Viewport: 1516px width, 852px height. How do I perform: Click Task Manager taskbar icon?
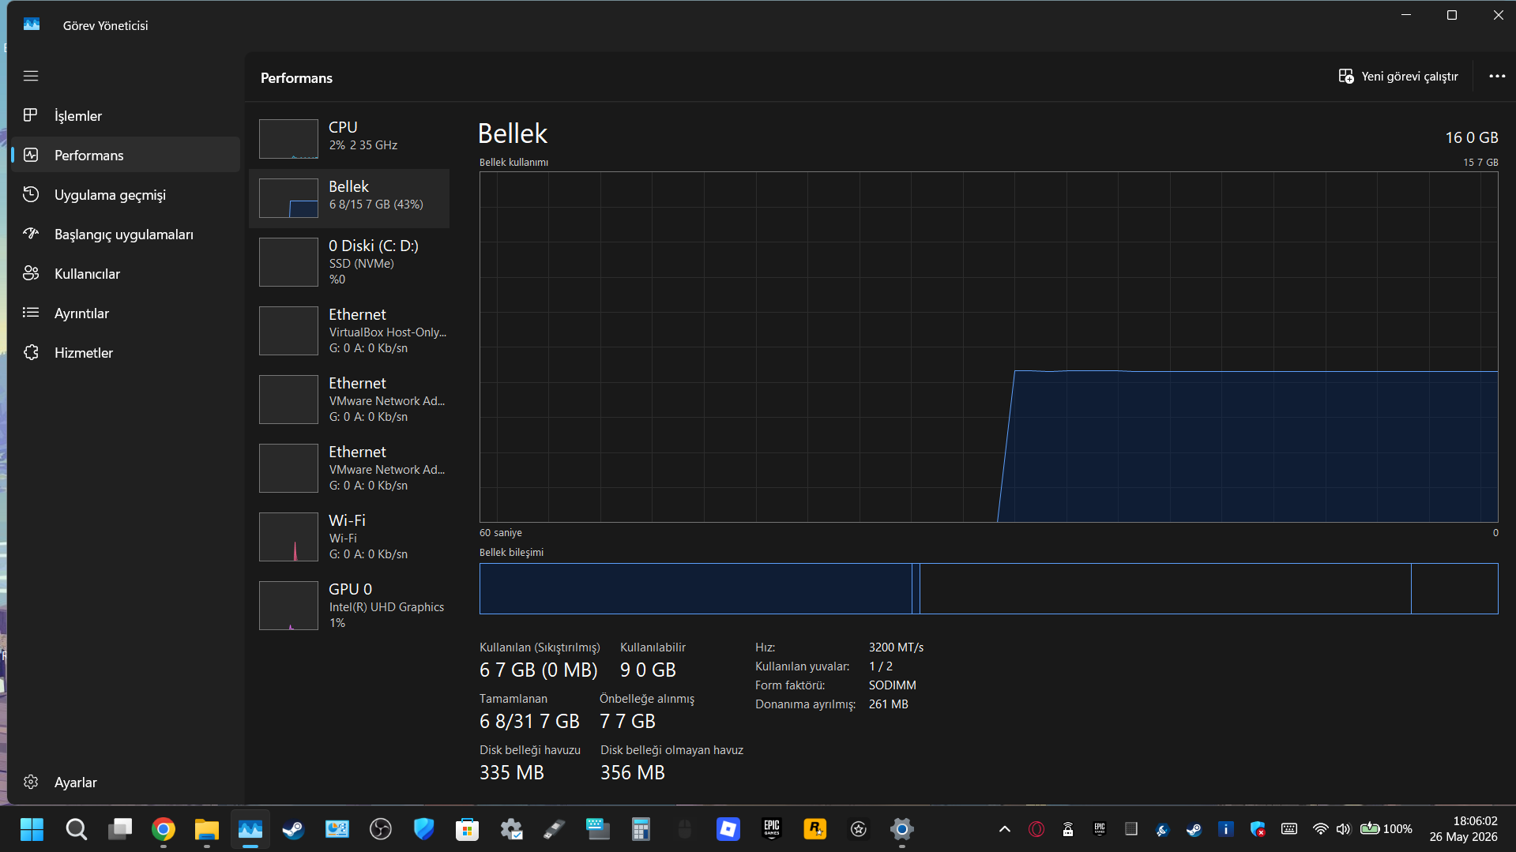coord(250,829)
